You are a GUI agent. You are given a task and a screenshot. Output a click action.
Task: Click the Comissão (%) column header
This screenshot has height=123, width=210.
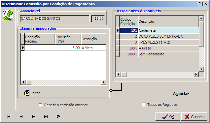pyautogui.click(x=68, y=39)
